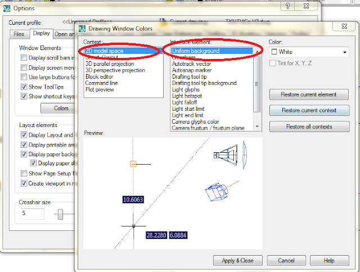The width and height of the screenshot is (360, 272).
Task: Select 3D perspective projection context
Action: coord(124,70)
